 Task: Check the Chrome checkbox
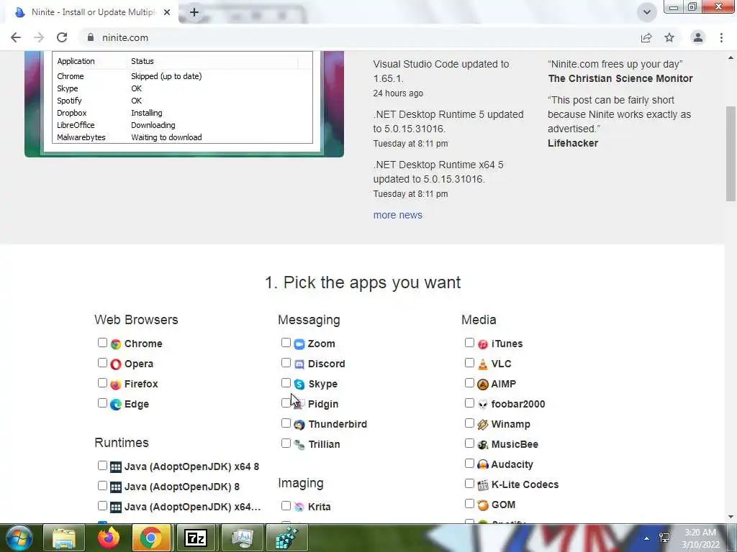(x=102, y=343)
